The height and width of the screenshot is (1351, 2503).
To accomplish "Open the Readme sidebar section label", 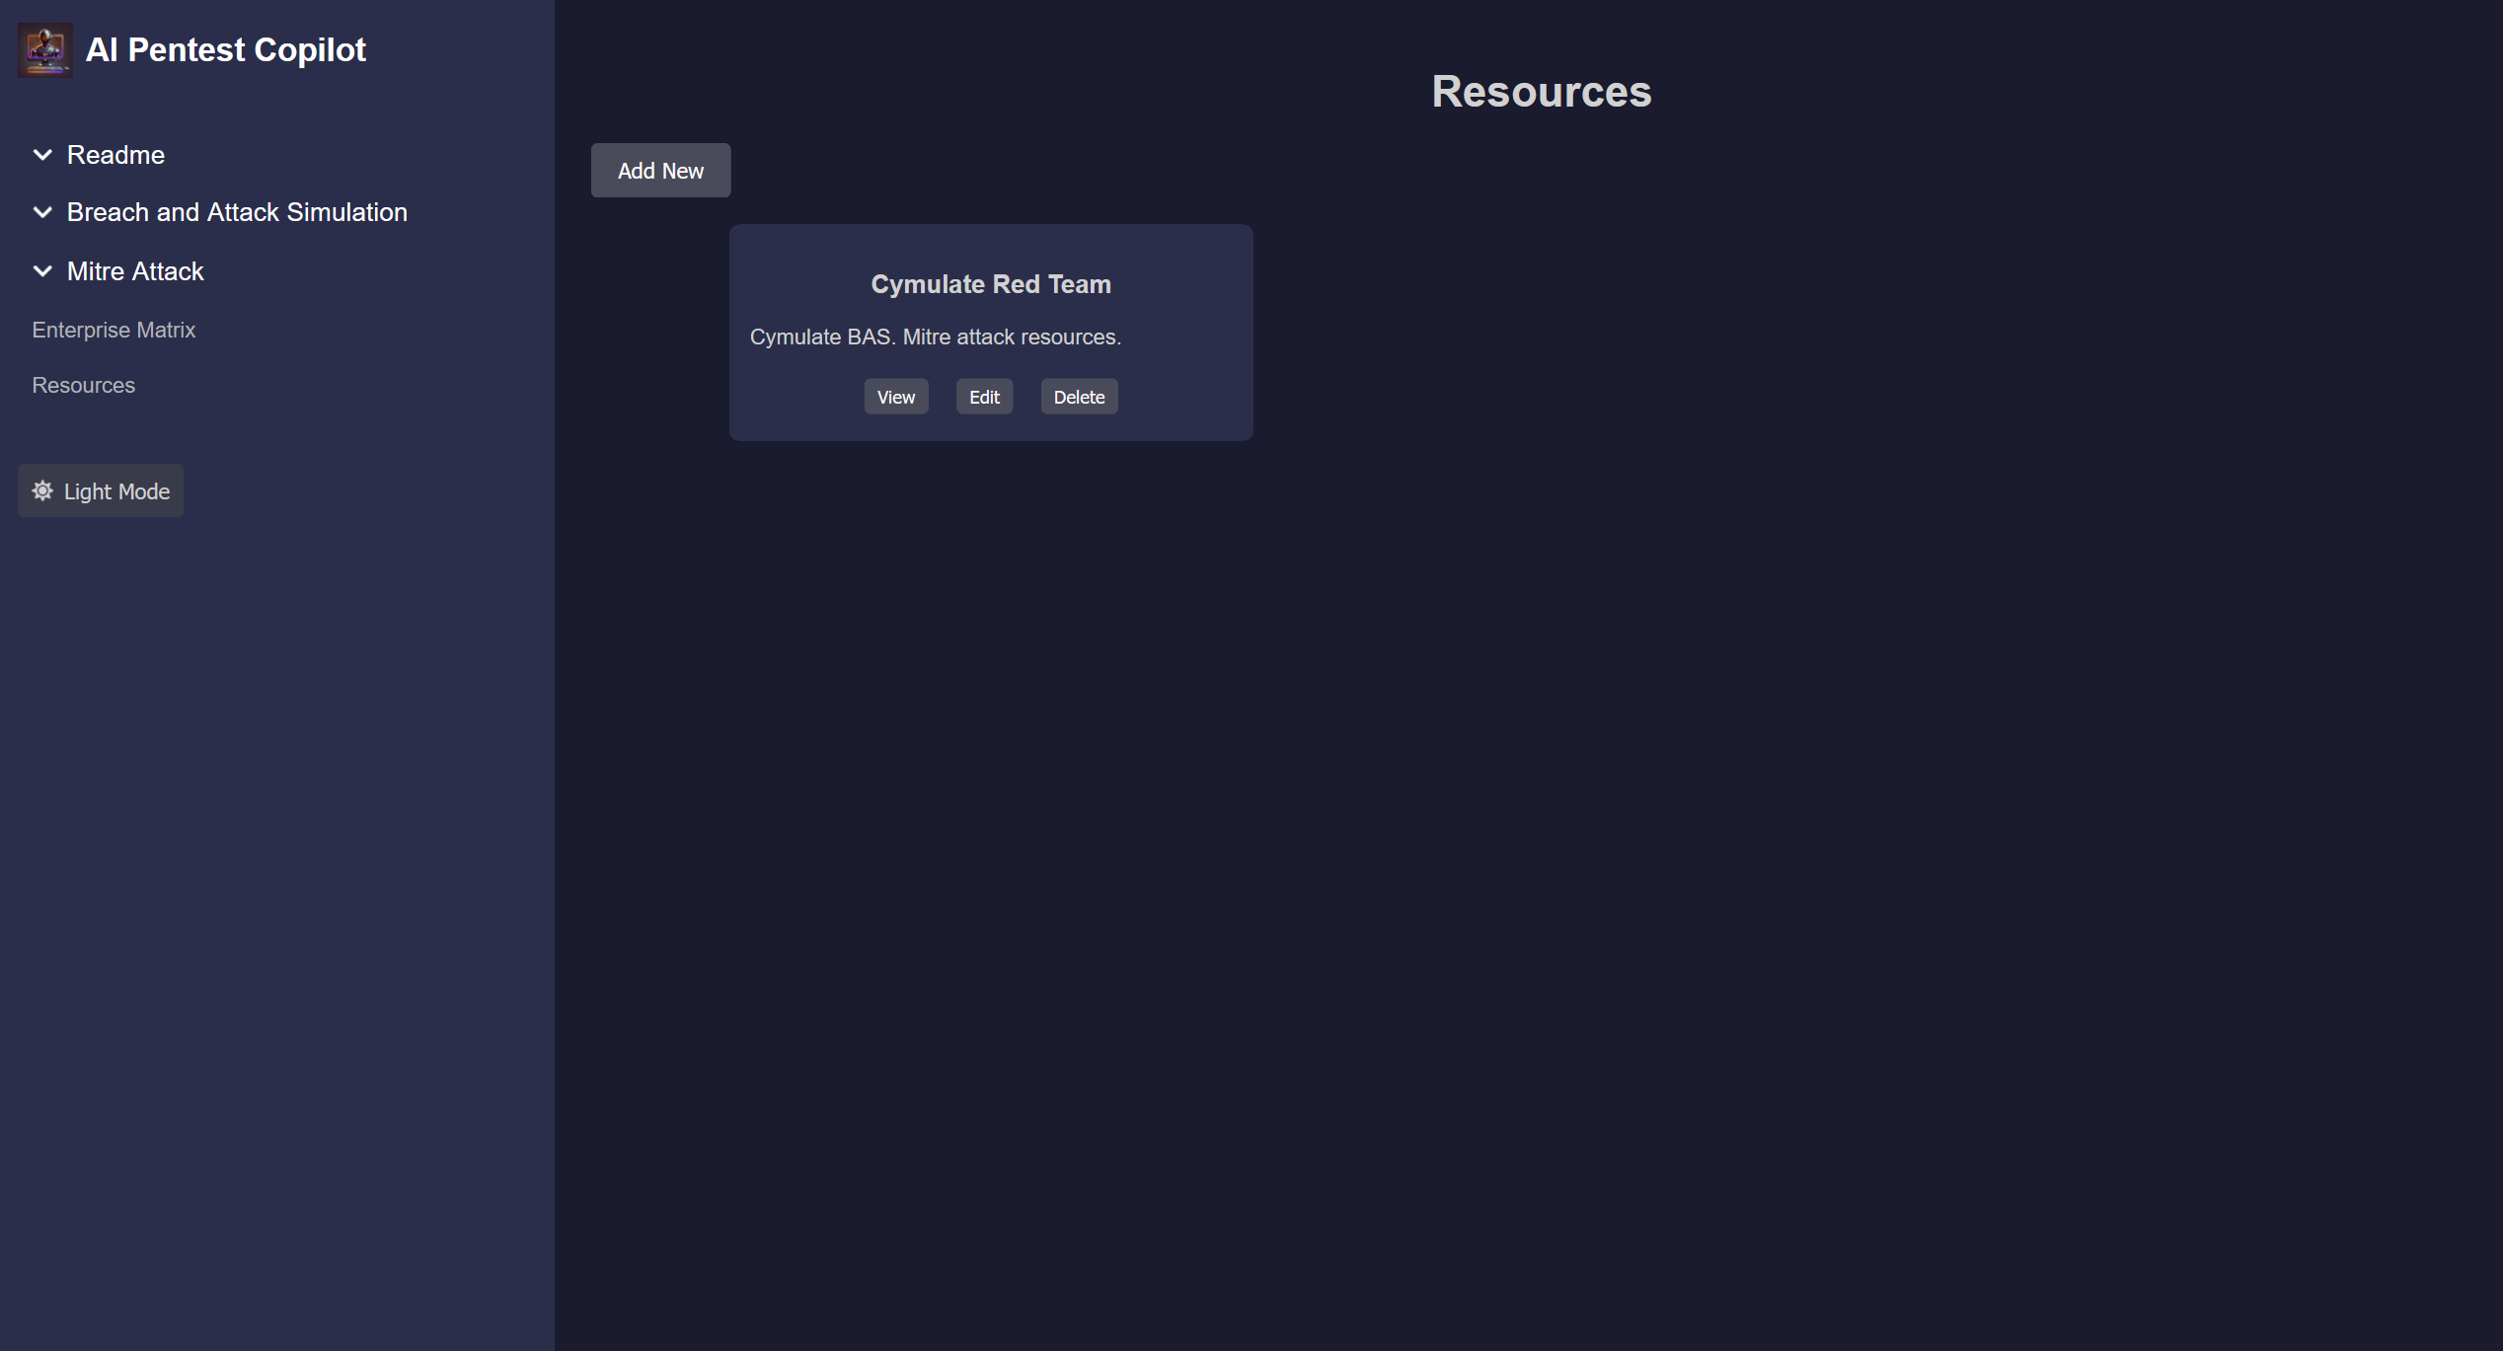I will click(115, 155).
